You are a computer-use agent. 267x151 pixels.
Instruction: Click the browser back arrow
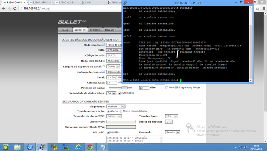(x=3, y=8)
